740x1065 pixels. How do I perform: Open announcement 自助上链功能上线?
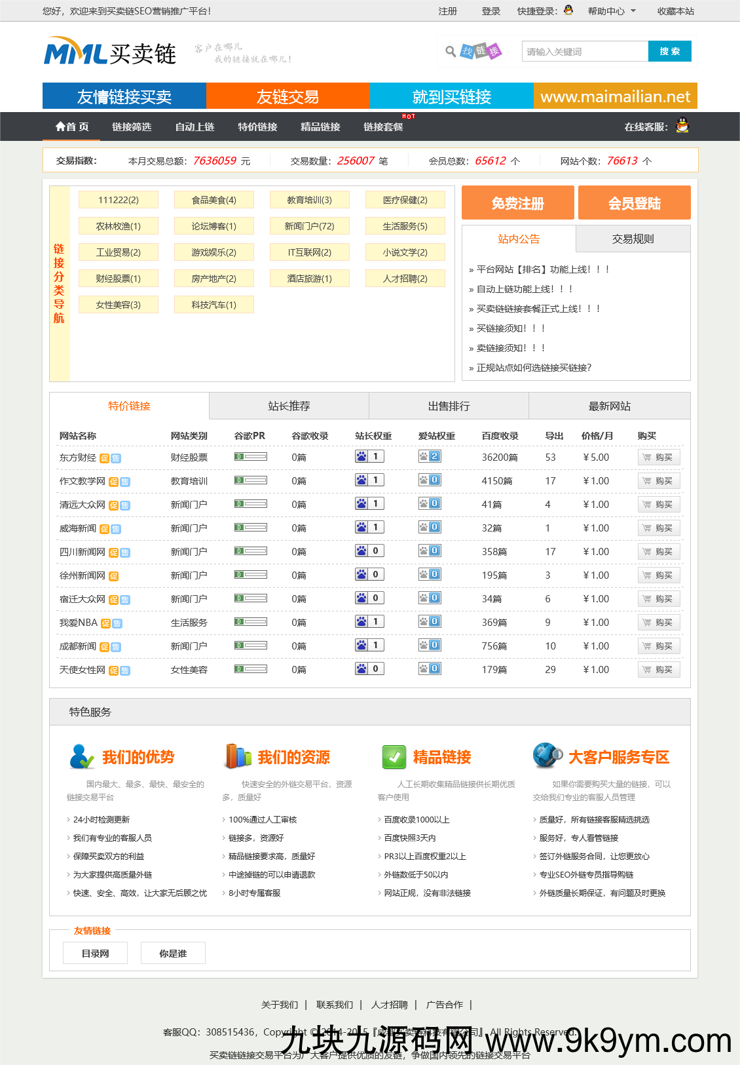coord(525,289)
